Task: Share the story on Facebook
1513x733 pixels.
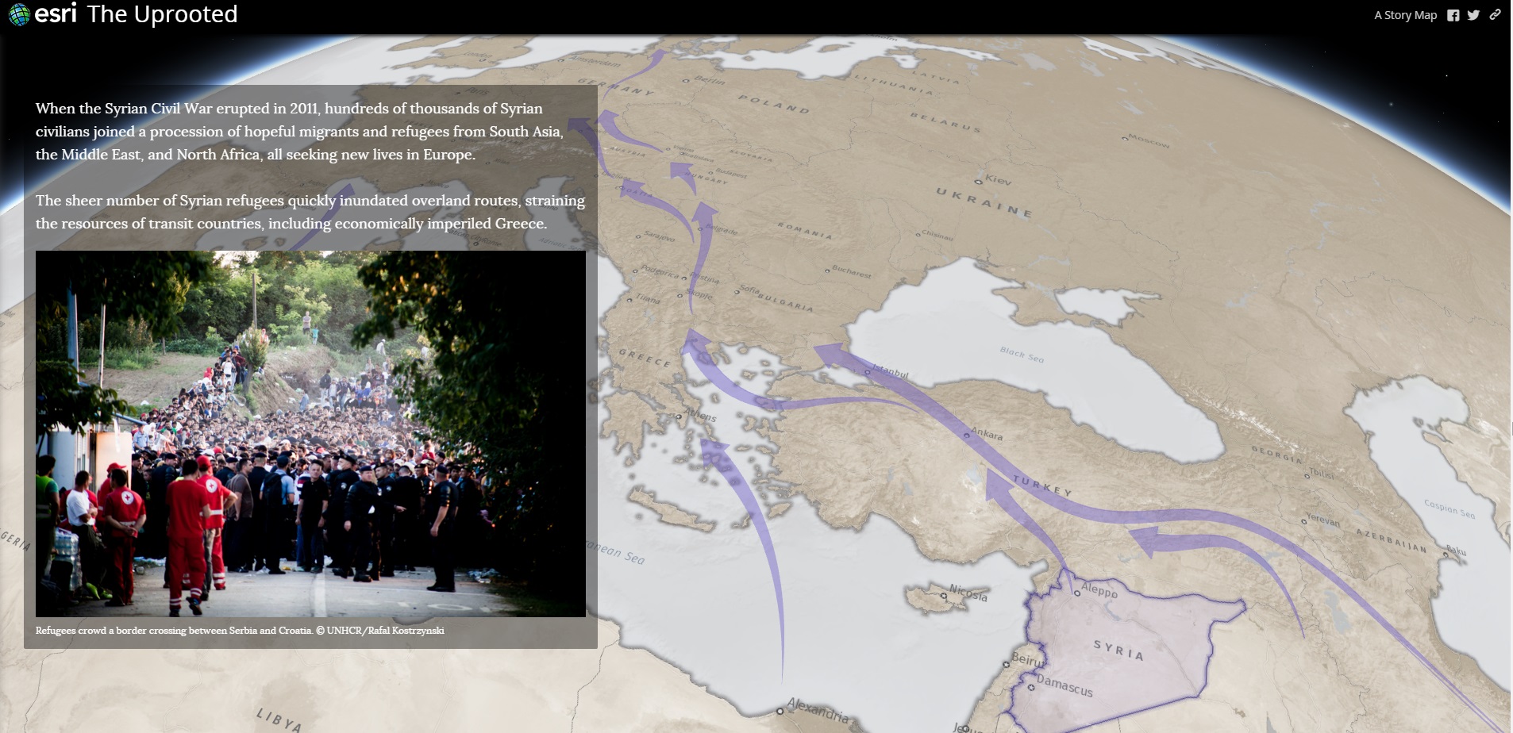Action: tap(1453, 15)
